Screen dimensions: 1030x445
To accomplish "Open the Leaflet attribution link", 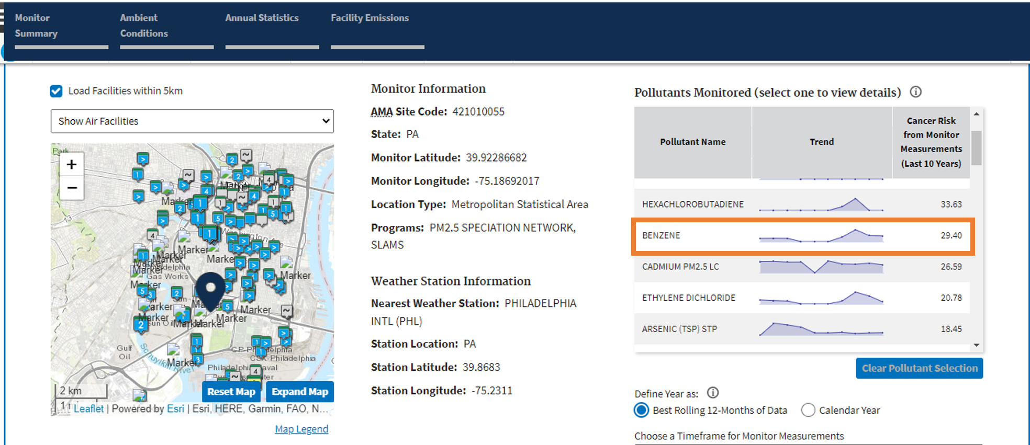I will coord(88,408).
